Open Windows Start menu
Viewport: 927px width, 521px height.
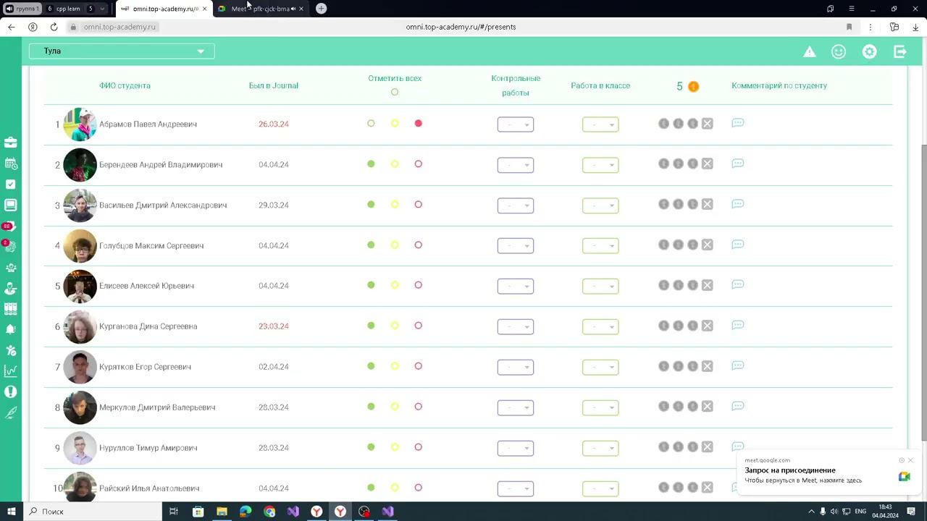click(x=11, y=512)
